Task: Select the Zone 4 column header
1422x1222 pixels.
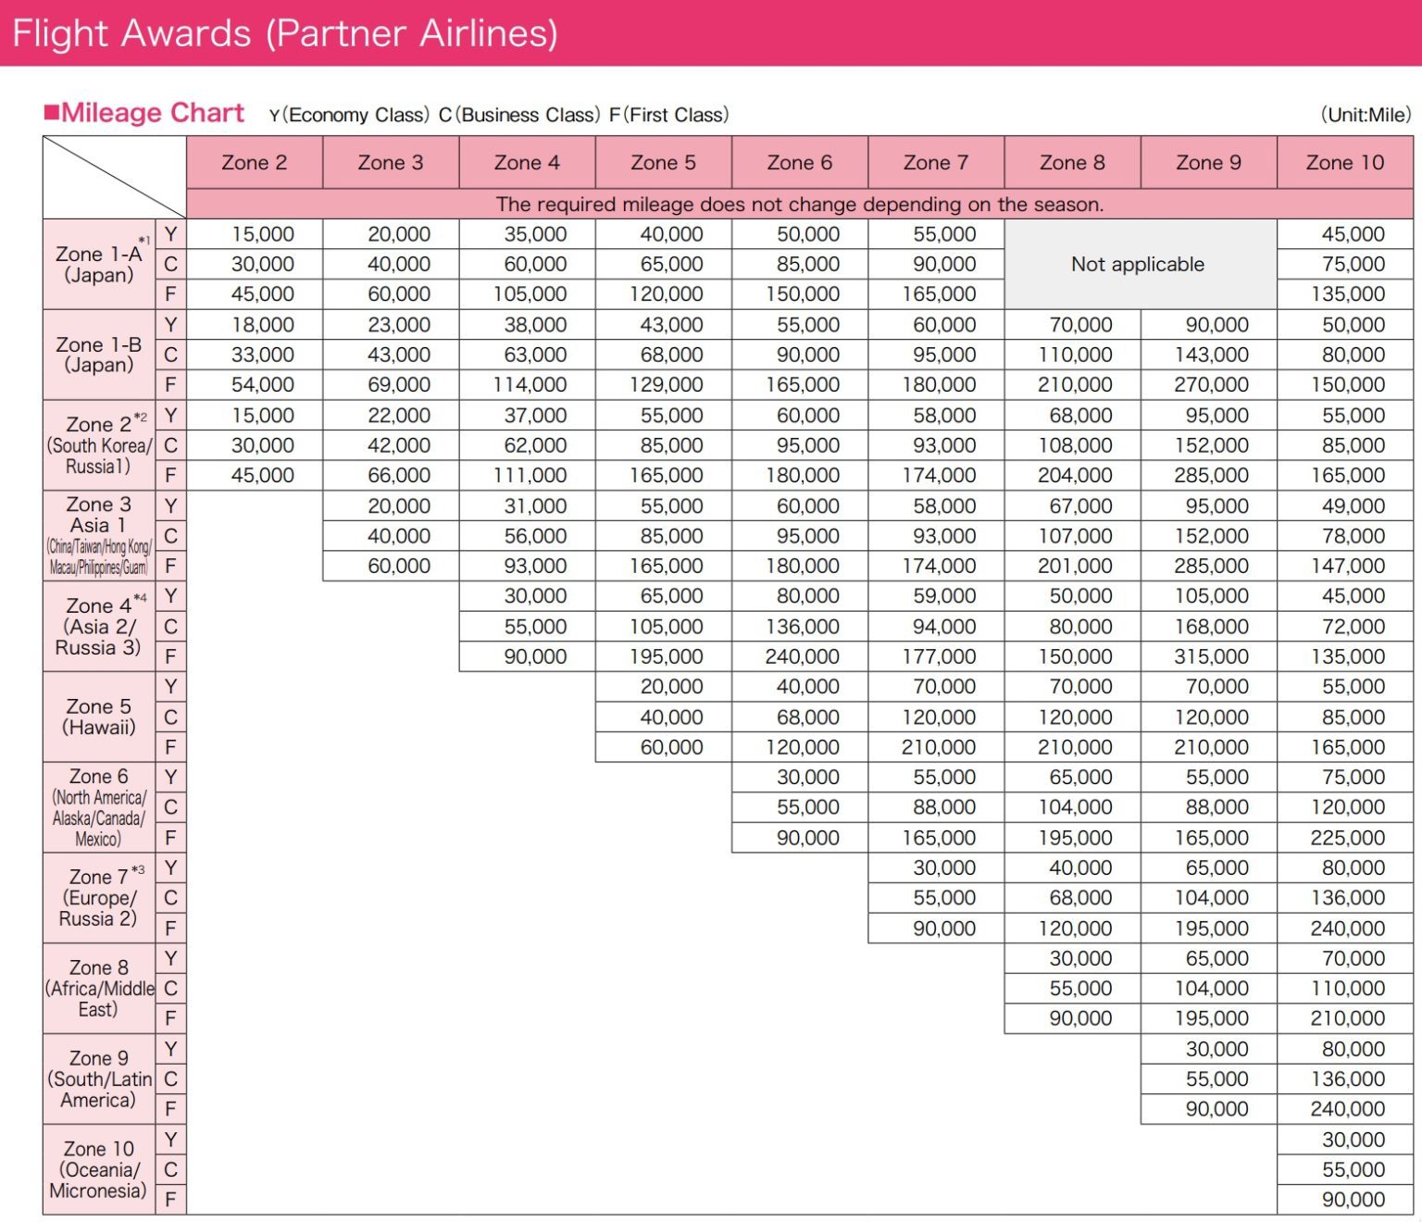Action: pyautogui.click(x=528, y=163)
